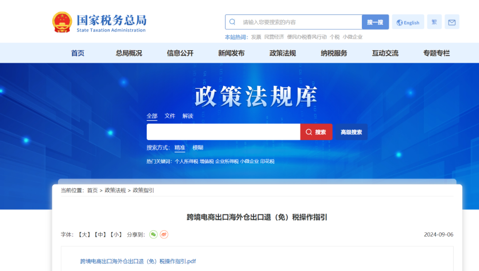Select 模糊 fuzzy search mode

click(x=198, y=148)
